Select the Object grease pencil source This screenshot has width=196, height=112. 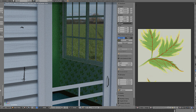[129, 38]
